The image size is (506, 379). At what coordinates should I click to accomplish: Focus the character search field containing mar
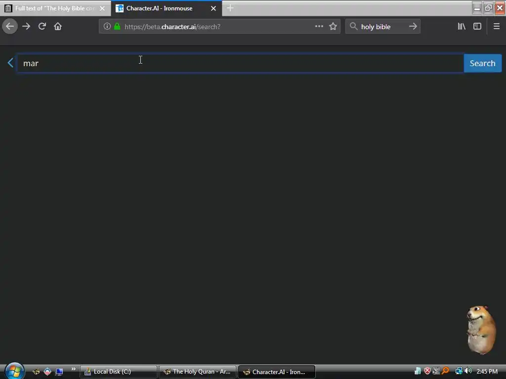coord(241,63)
